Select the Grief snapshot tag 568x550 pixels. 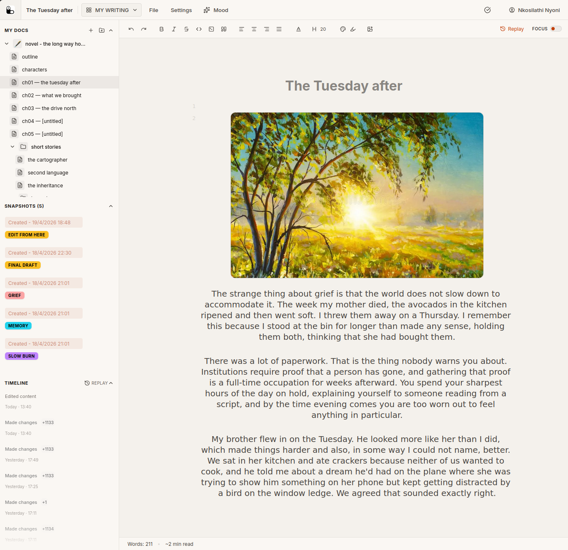click(15, 295)
